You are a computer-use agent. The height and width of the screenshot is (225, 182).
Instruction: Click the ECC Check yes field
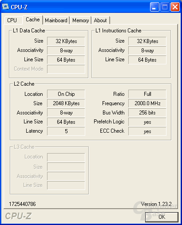[x=147, y=131]
